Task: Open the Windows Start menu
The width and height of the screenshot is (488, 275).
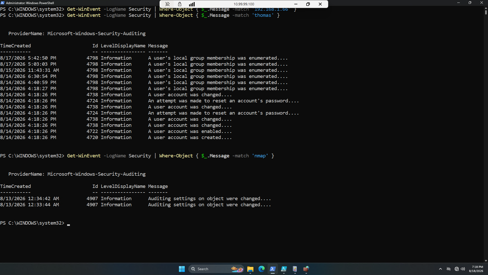Action: [182, 269]
